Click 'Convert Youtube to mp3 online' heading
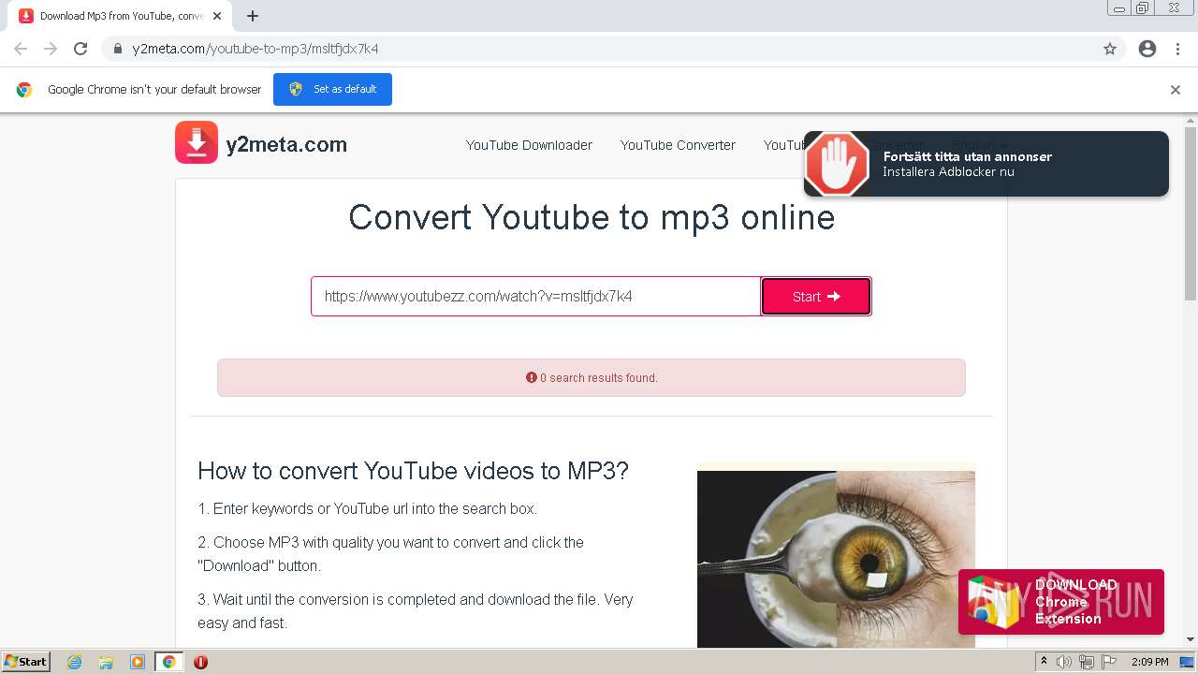The height and width of the screenshot is (674, 1198). [592, 217]
